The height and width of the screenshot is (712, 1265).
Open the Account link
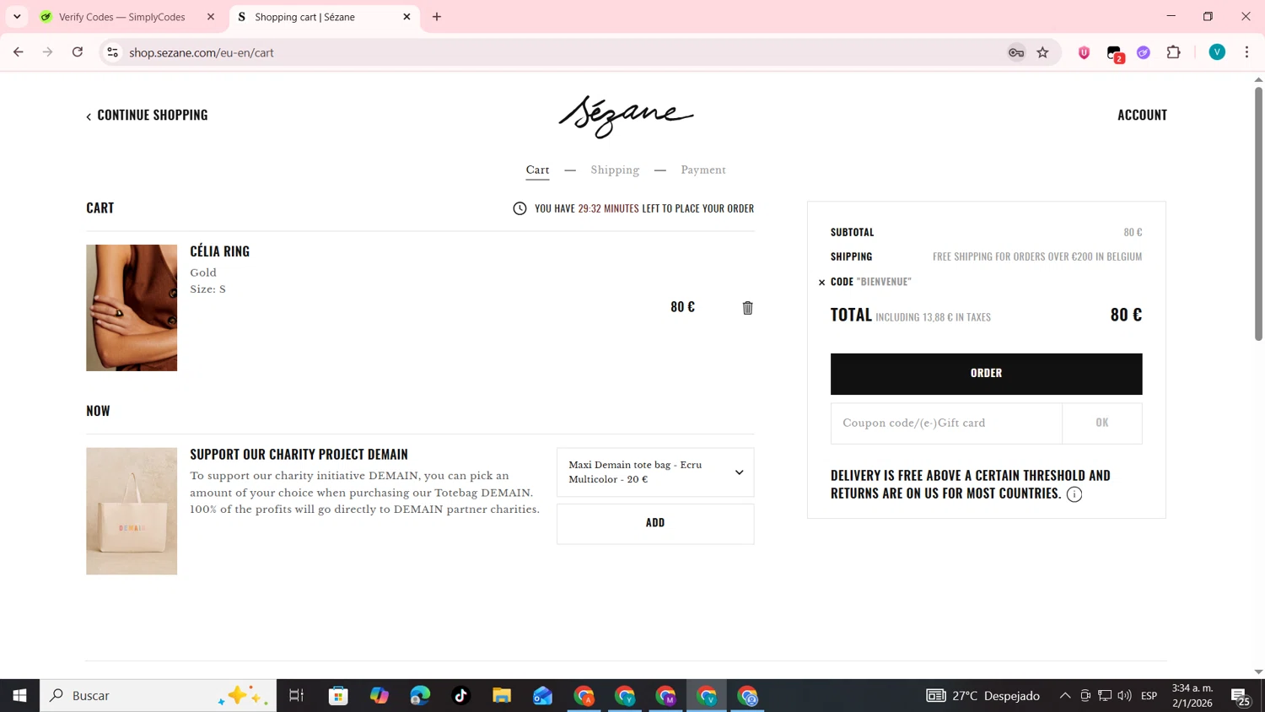pyautogui.click(x=1142, y=115)
